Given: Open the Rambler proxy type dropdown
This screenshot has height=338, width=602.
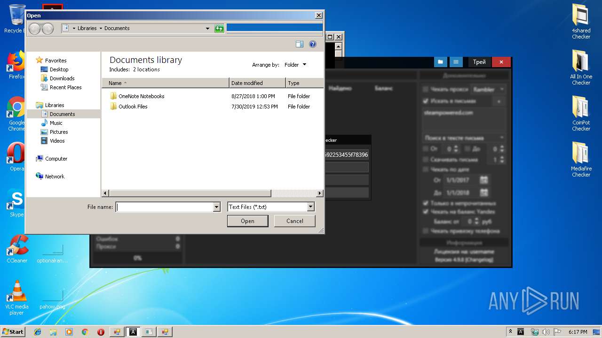Looking at the screenshot, I should coord(488,89).
